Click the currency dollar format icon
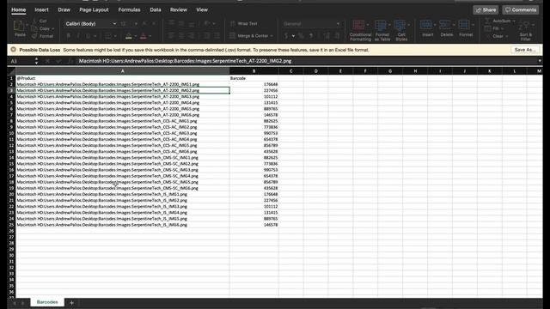 pyautogui.click(x=286, y=36)
